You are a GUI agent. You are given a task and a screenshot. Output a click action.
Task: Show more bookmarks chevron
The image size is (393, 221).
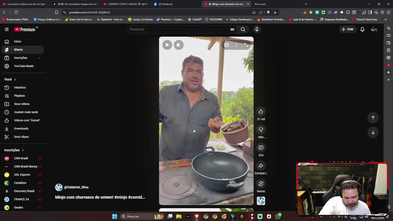[385, 19]
